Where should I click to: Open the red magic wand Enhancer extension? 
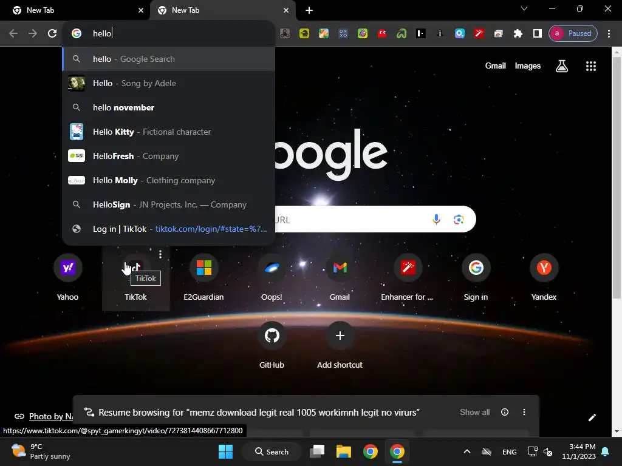click(479, 33)
